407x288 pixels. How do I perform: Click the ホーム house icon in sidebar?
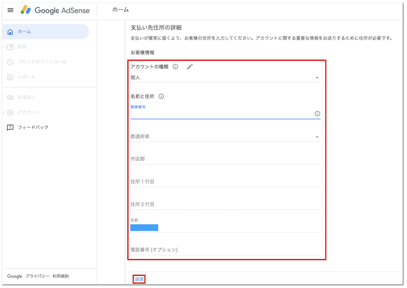[10, 32]
